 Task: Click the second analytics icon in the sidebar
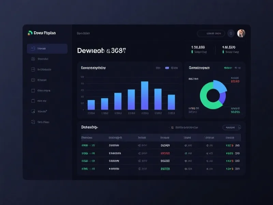coord(33,59)
